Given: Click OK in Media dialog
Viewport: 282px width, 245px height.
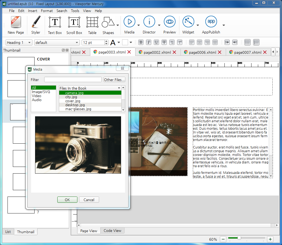Looking at the screenshot, I should (x=67, y=200).
